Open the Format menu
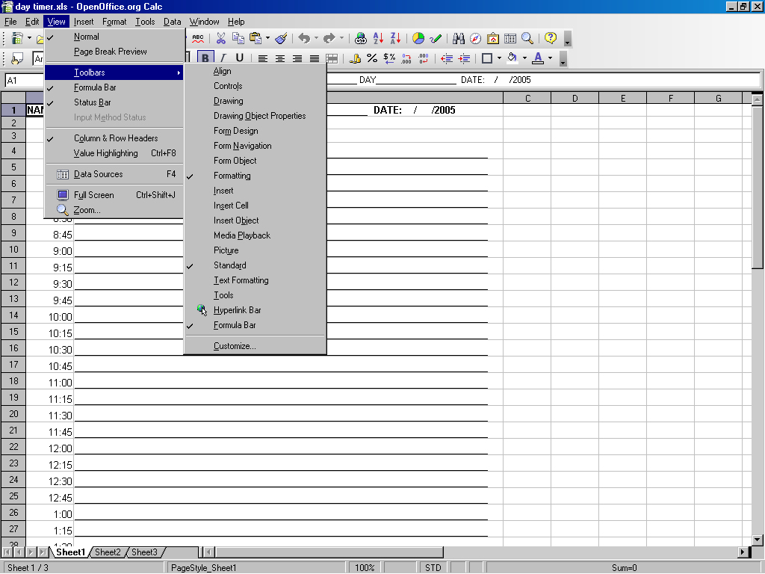 tap(114, 22)
